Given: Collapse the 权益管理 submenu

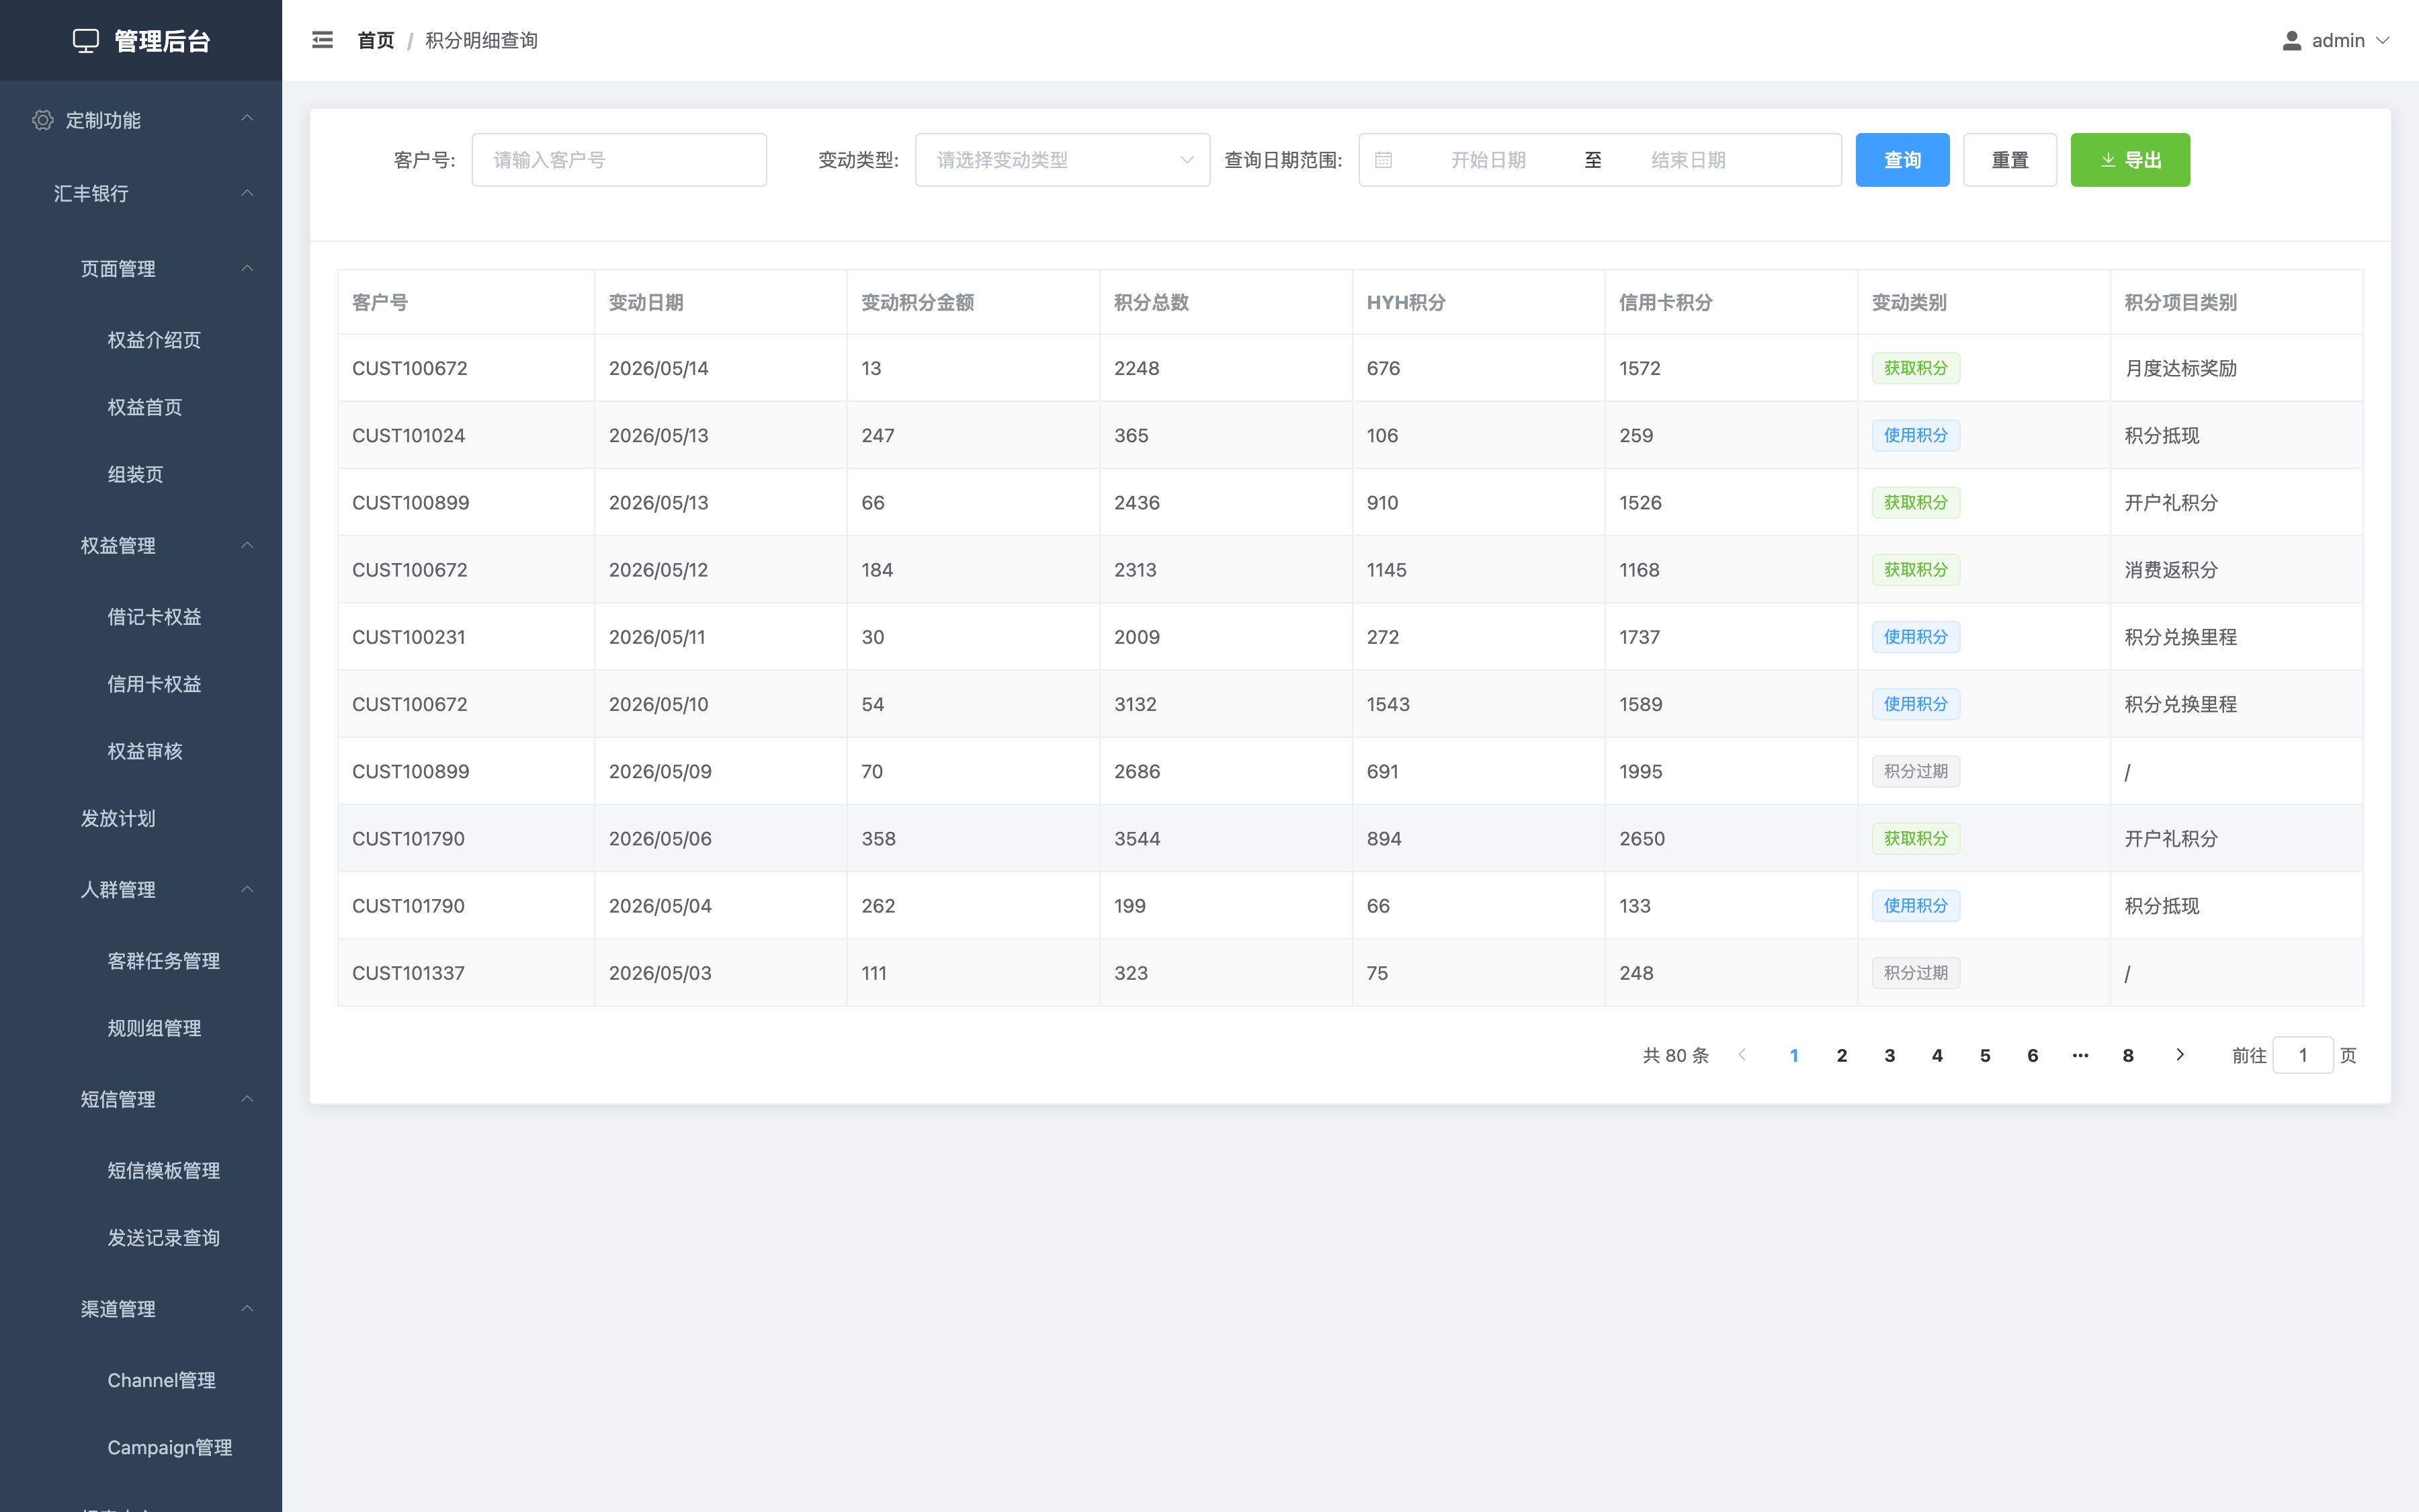Looking at the screenshot, I should click(247, 545).
